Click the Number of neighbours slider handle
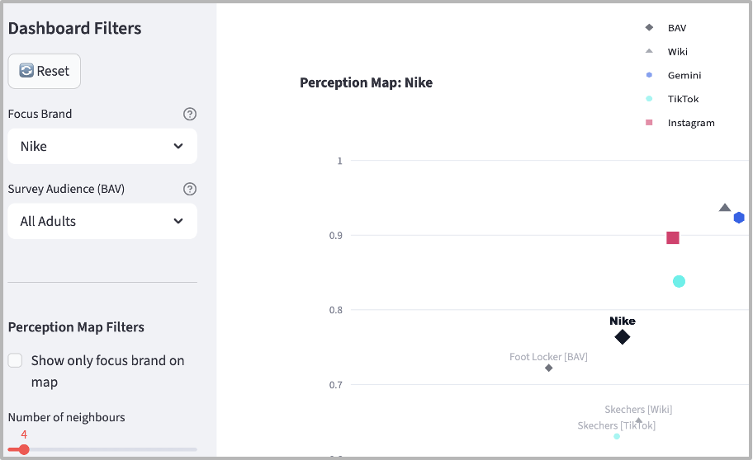This screenshot has width=753, height=460. 24,449
